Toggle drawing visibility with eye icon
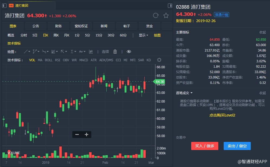 (x=129, y=52)
